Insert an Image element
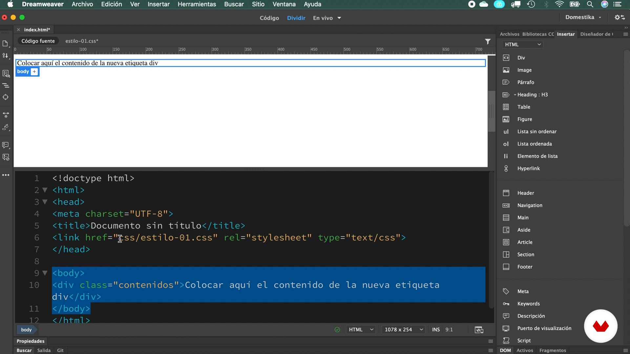 coord(524,70)
